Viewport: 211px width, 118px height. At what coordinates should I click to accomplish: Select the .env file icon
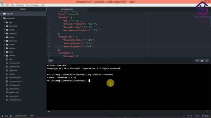[7, 59]
